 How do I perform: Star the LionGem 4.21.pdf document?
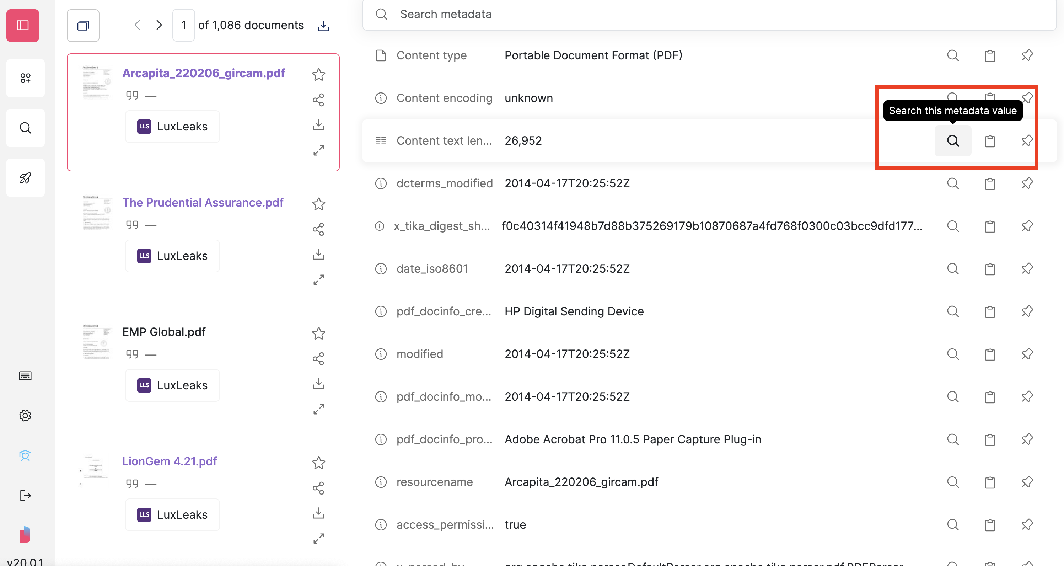click(318, 463)
